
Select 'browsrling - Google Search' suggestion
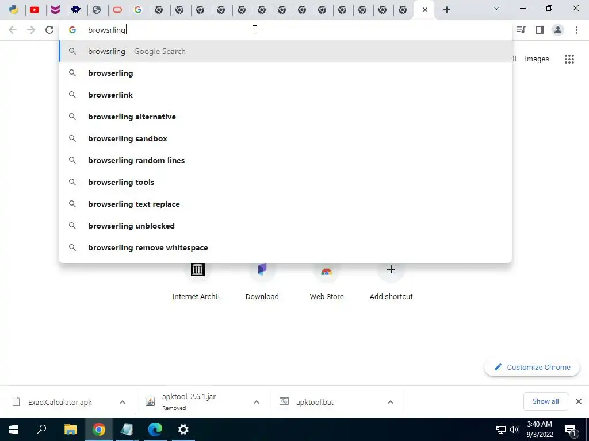click(x=285, y=51)
